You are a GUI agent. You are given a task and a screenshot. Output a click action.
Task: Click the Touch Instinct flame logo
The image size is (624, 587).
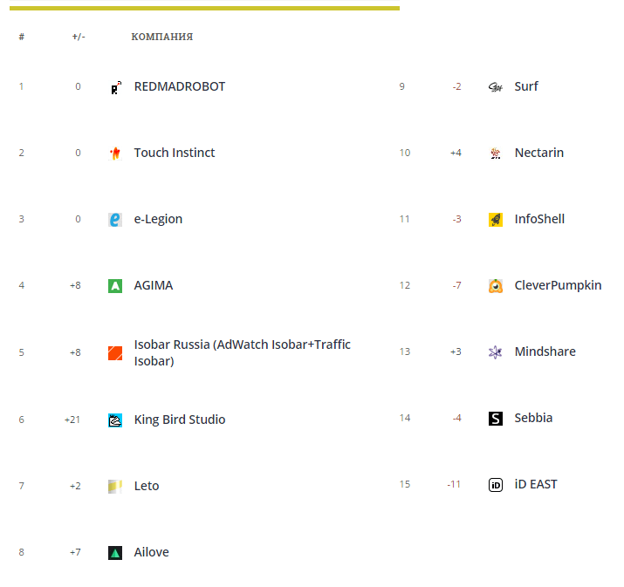pyautogui.click(x=115, y=154)
